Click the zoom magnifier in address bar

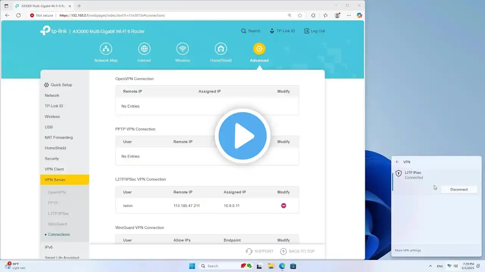(x=289, y=15)
